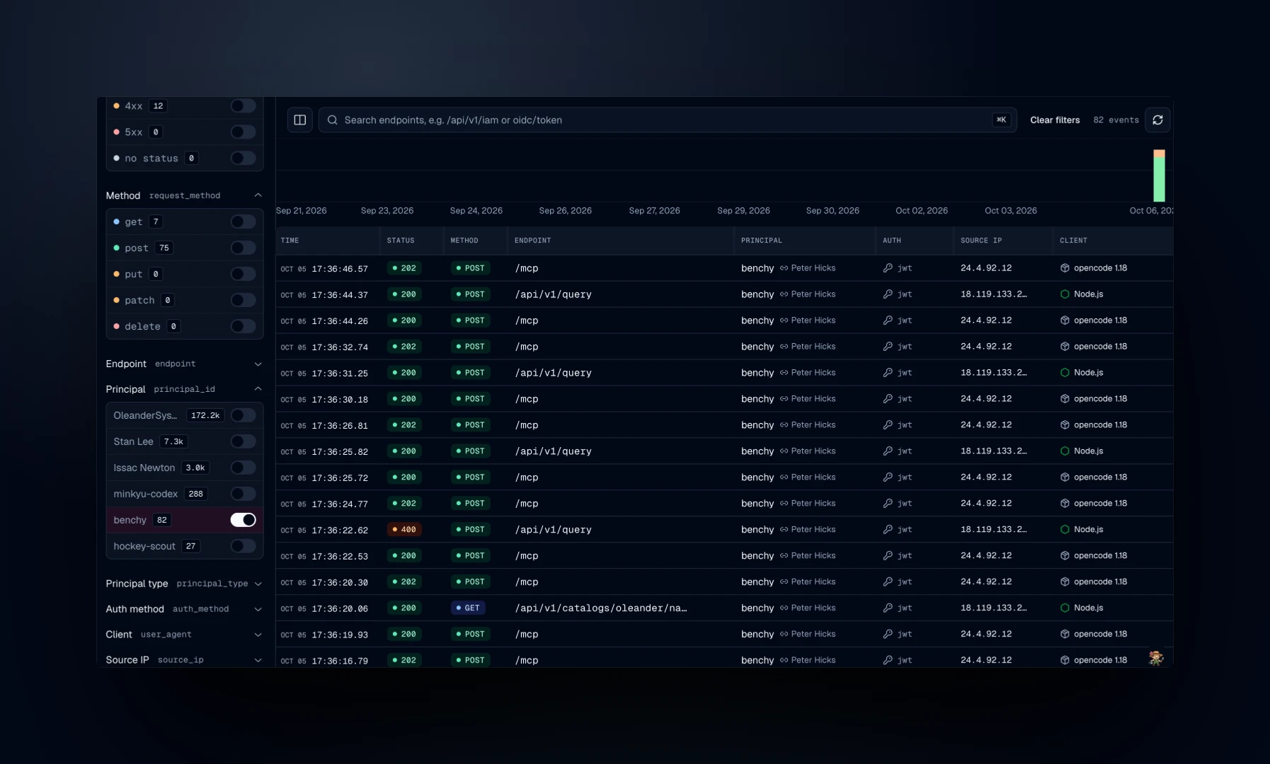Image resolution: width=1270 pixels, height=764 pixels.
Task: Expand the Auth method filter section
Action: [x=258, y=610]
